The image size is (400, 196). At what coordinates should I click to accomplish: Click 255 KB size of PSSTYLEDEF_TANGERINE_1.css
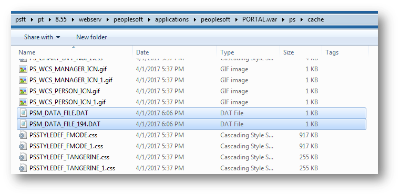tap(309, 168)
